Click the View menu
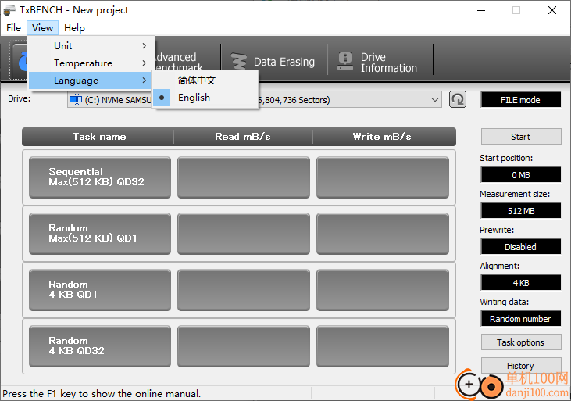 click(x=42, y=28)
